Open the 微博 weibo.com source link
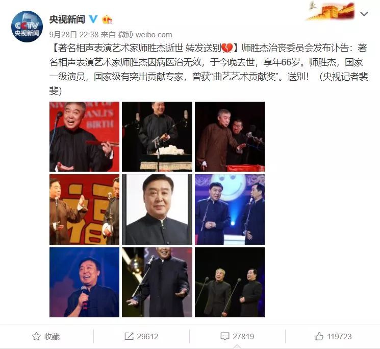This screenshot has width=380, height=349. (145, 35)
